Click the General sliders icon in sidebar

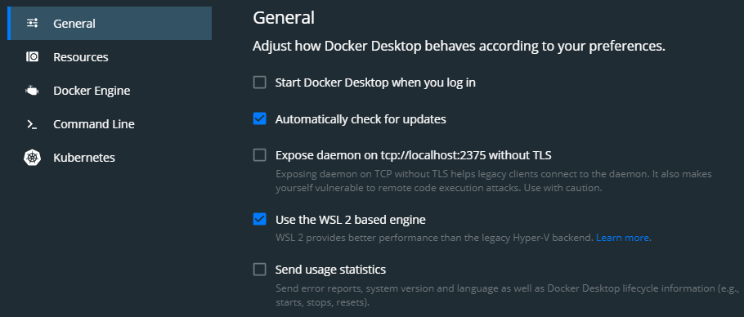tap(32, 23)
